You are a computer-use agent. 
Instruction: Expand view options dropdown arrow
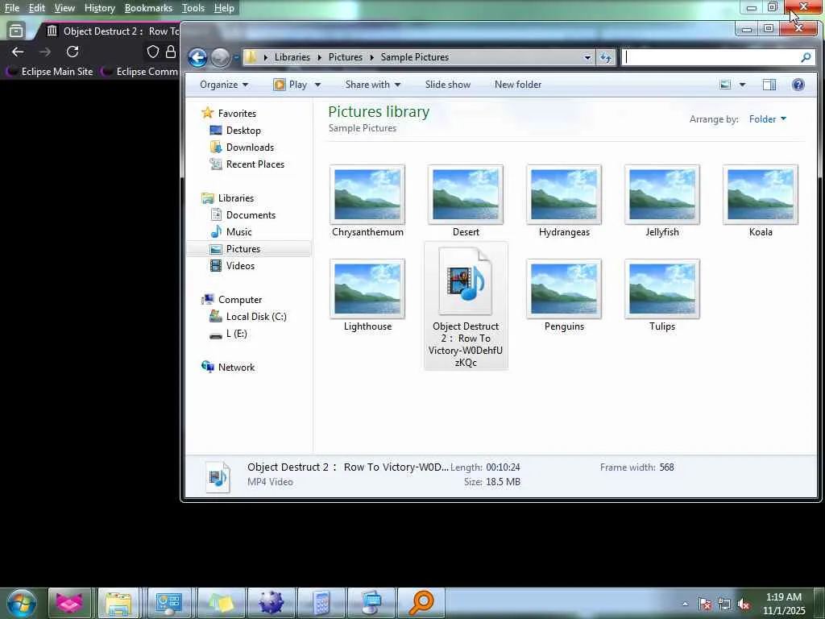742,85
